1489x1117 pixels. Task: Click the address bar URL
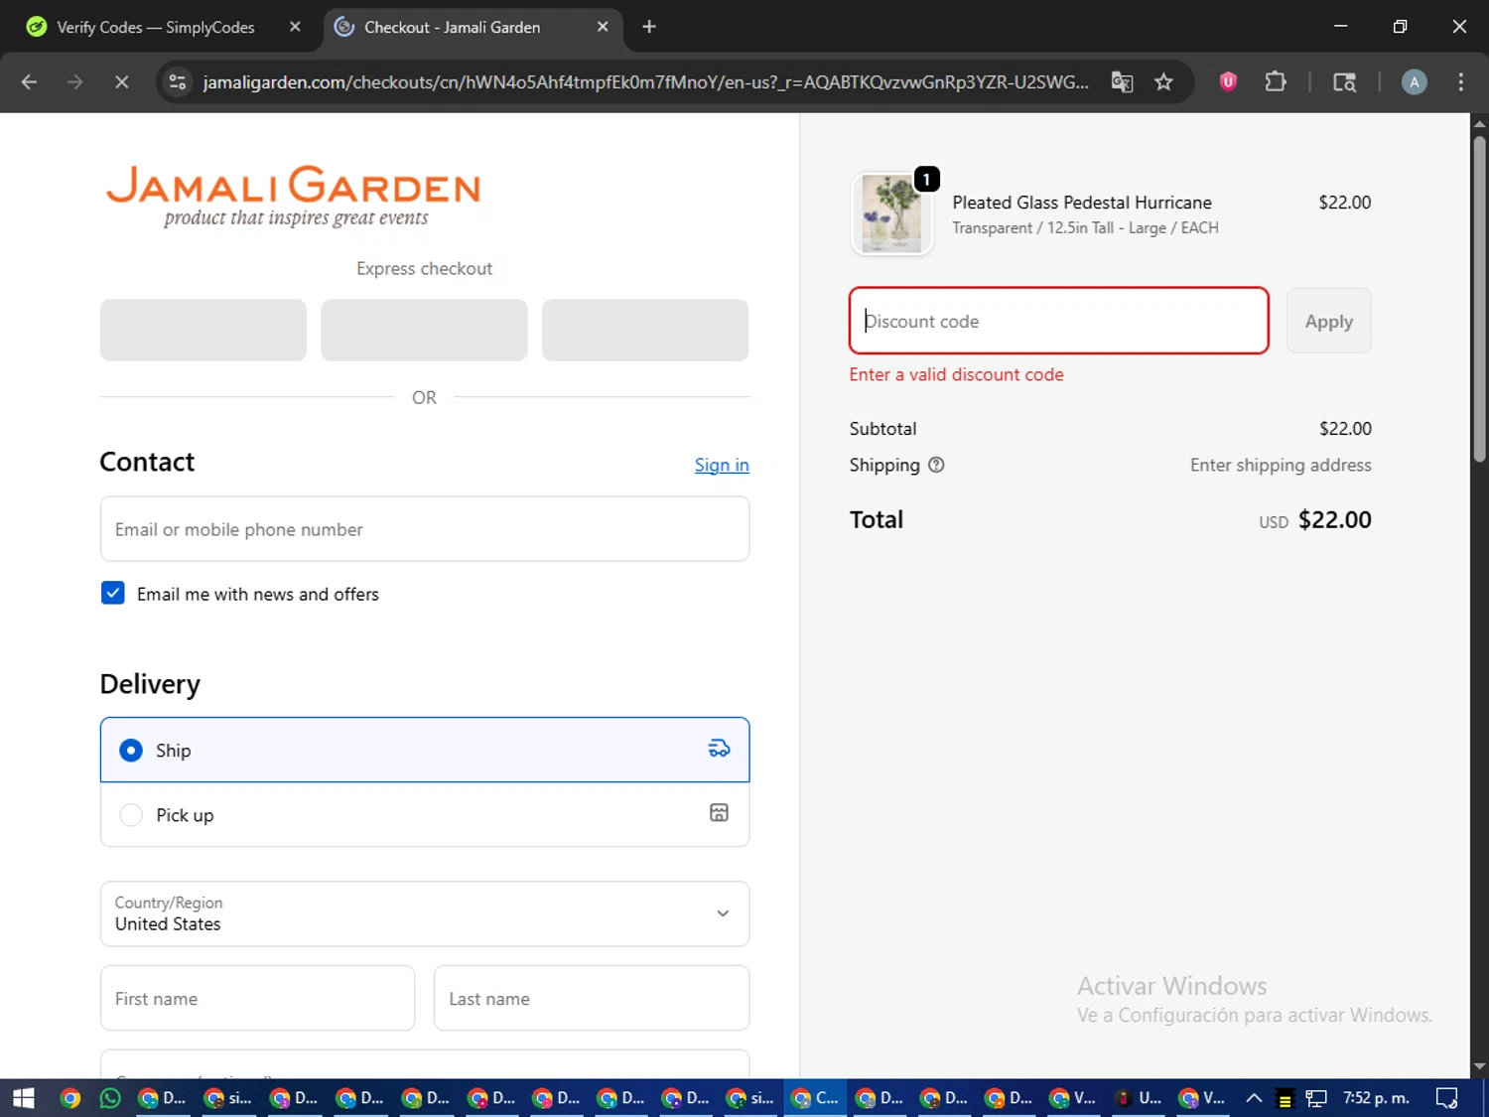tap(645, 82)
